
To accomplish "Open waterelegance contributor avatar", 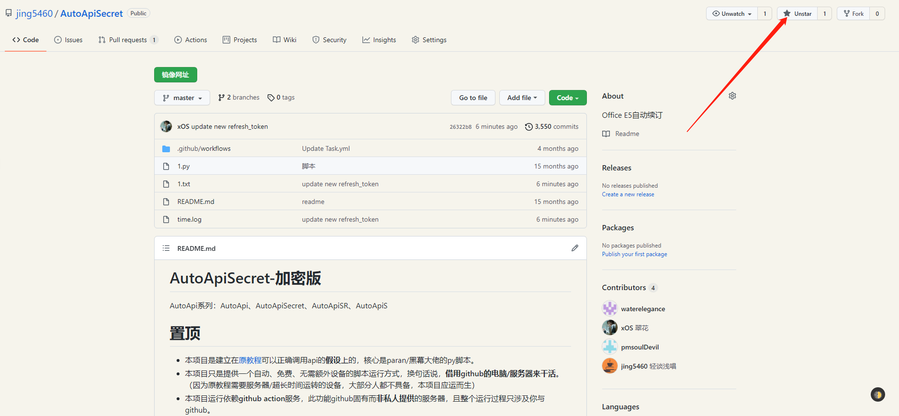I will tap(610, 308).
